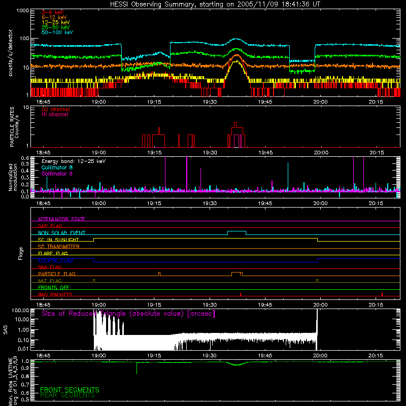
Task: Click the counts/s/detector axis label
Action: point(11,53)
